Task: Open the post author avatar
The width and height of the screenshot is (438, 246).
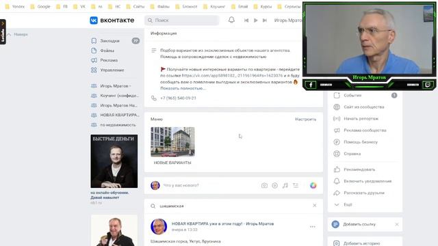Action: click(159, 226)
